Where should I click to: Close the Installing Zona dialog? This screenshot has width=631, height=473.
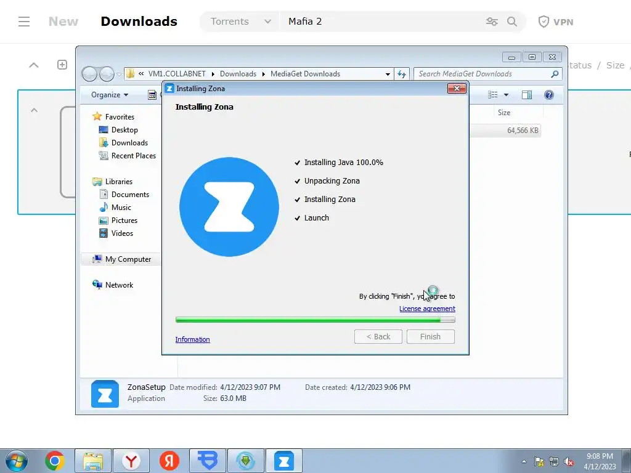point(457,89)
